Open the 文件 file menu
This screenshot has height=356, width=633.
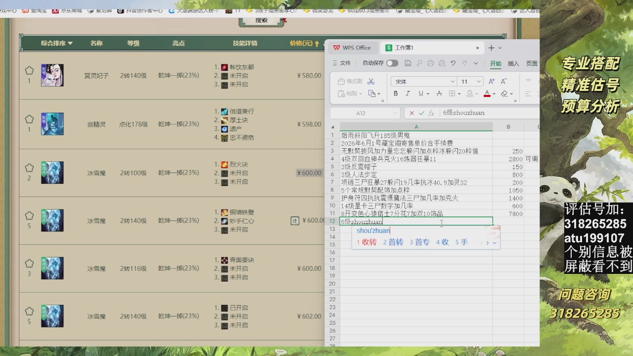[342, 63]
